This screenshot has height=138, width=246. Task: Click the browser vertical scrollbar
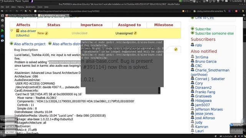(244, 75)
